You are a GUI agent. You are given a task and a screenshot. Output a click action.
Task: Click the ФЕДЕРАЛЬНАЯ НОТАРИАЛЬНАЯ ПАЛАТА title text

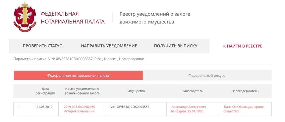73,18
